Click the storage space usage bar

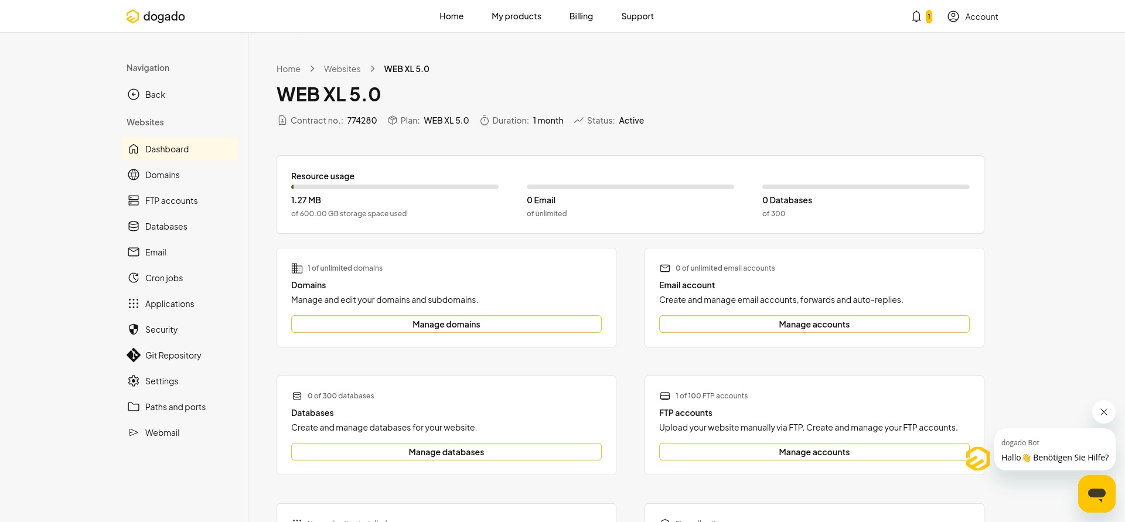pos(395,187)
